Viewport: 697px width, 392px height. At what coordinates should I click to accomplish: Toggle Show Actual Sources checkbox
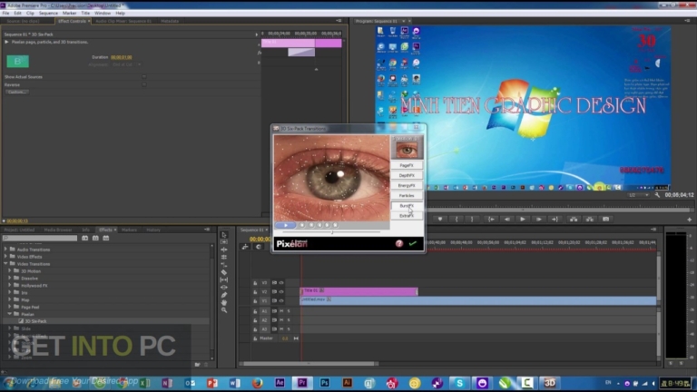(144, 77)
